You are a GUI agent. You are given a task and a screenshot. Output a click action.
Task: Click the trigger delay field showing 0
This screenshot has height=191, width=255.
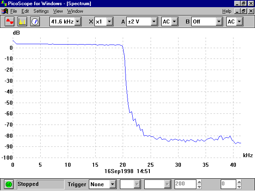pos(228,184)
